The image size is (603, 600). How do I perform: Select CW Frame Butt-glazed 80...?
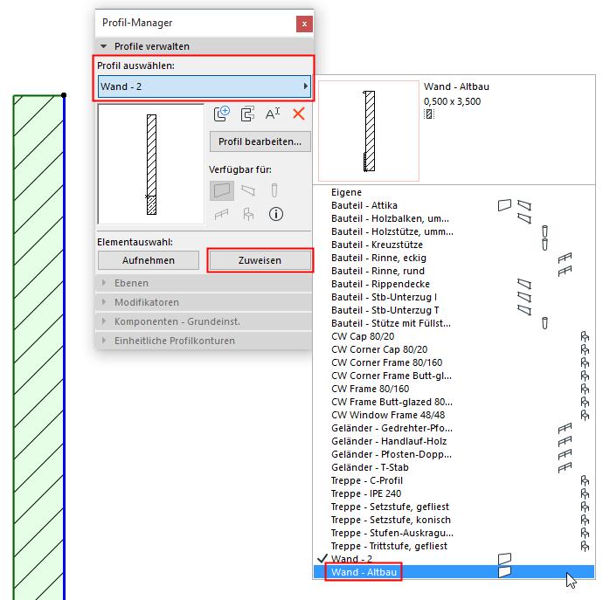tap(454, 402)
